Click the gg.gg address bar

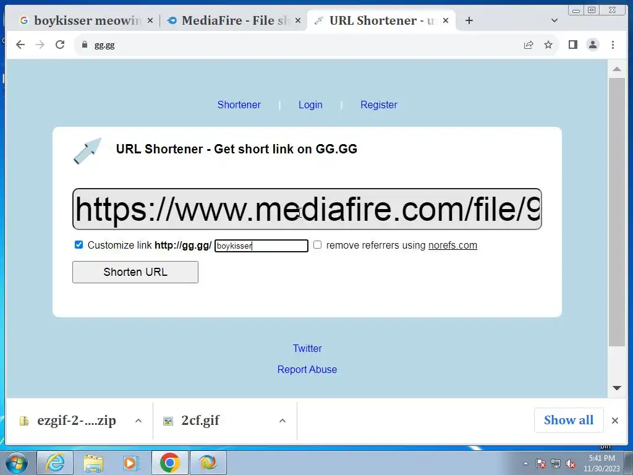point(299,45)
